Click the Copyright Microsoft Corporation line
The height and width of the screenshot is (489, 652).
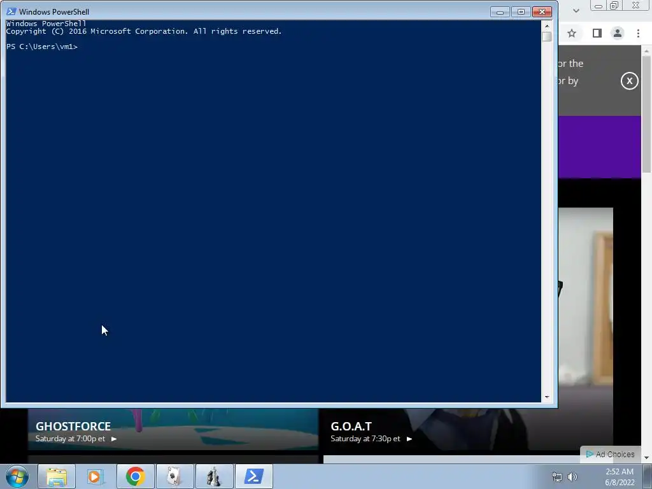(144, 31)
